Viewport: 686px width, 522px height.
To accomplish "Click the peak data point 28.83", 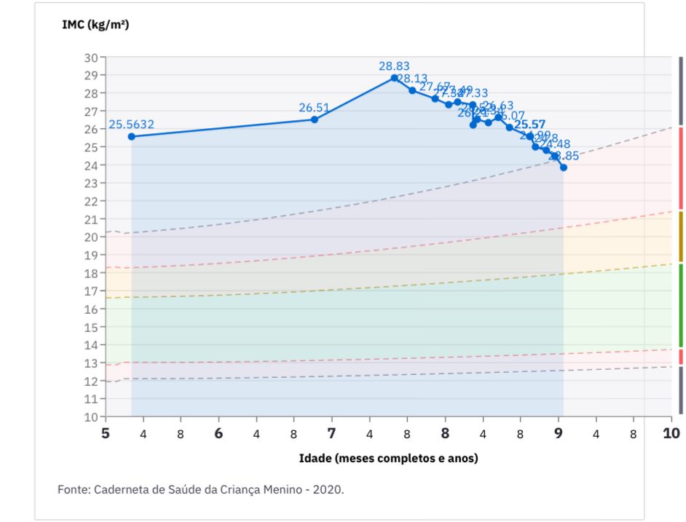I will pyautogui.click(x=394, y=78).
